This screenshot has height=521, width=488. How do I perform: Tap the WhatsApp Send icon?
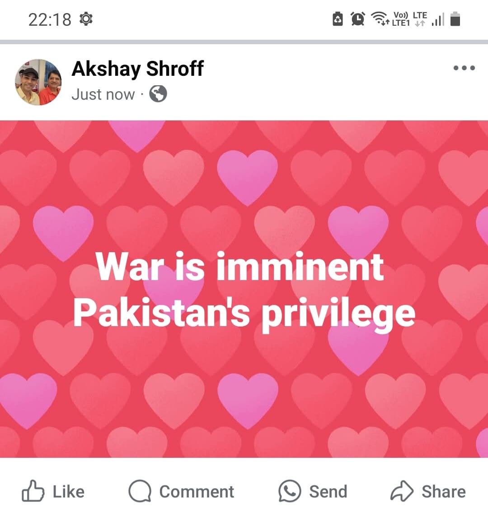[x=290, y=491]
